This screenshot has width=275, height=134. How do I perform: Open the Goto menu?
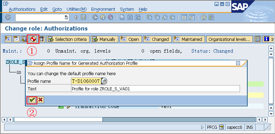pyautogui.click(x=57, y=9)
